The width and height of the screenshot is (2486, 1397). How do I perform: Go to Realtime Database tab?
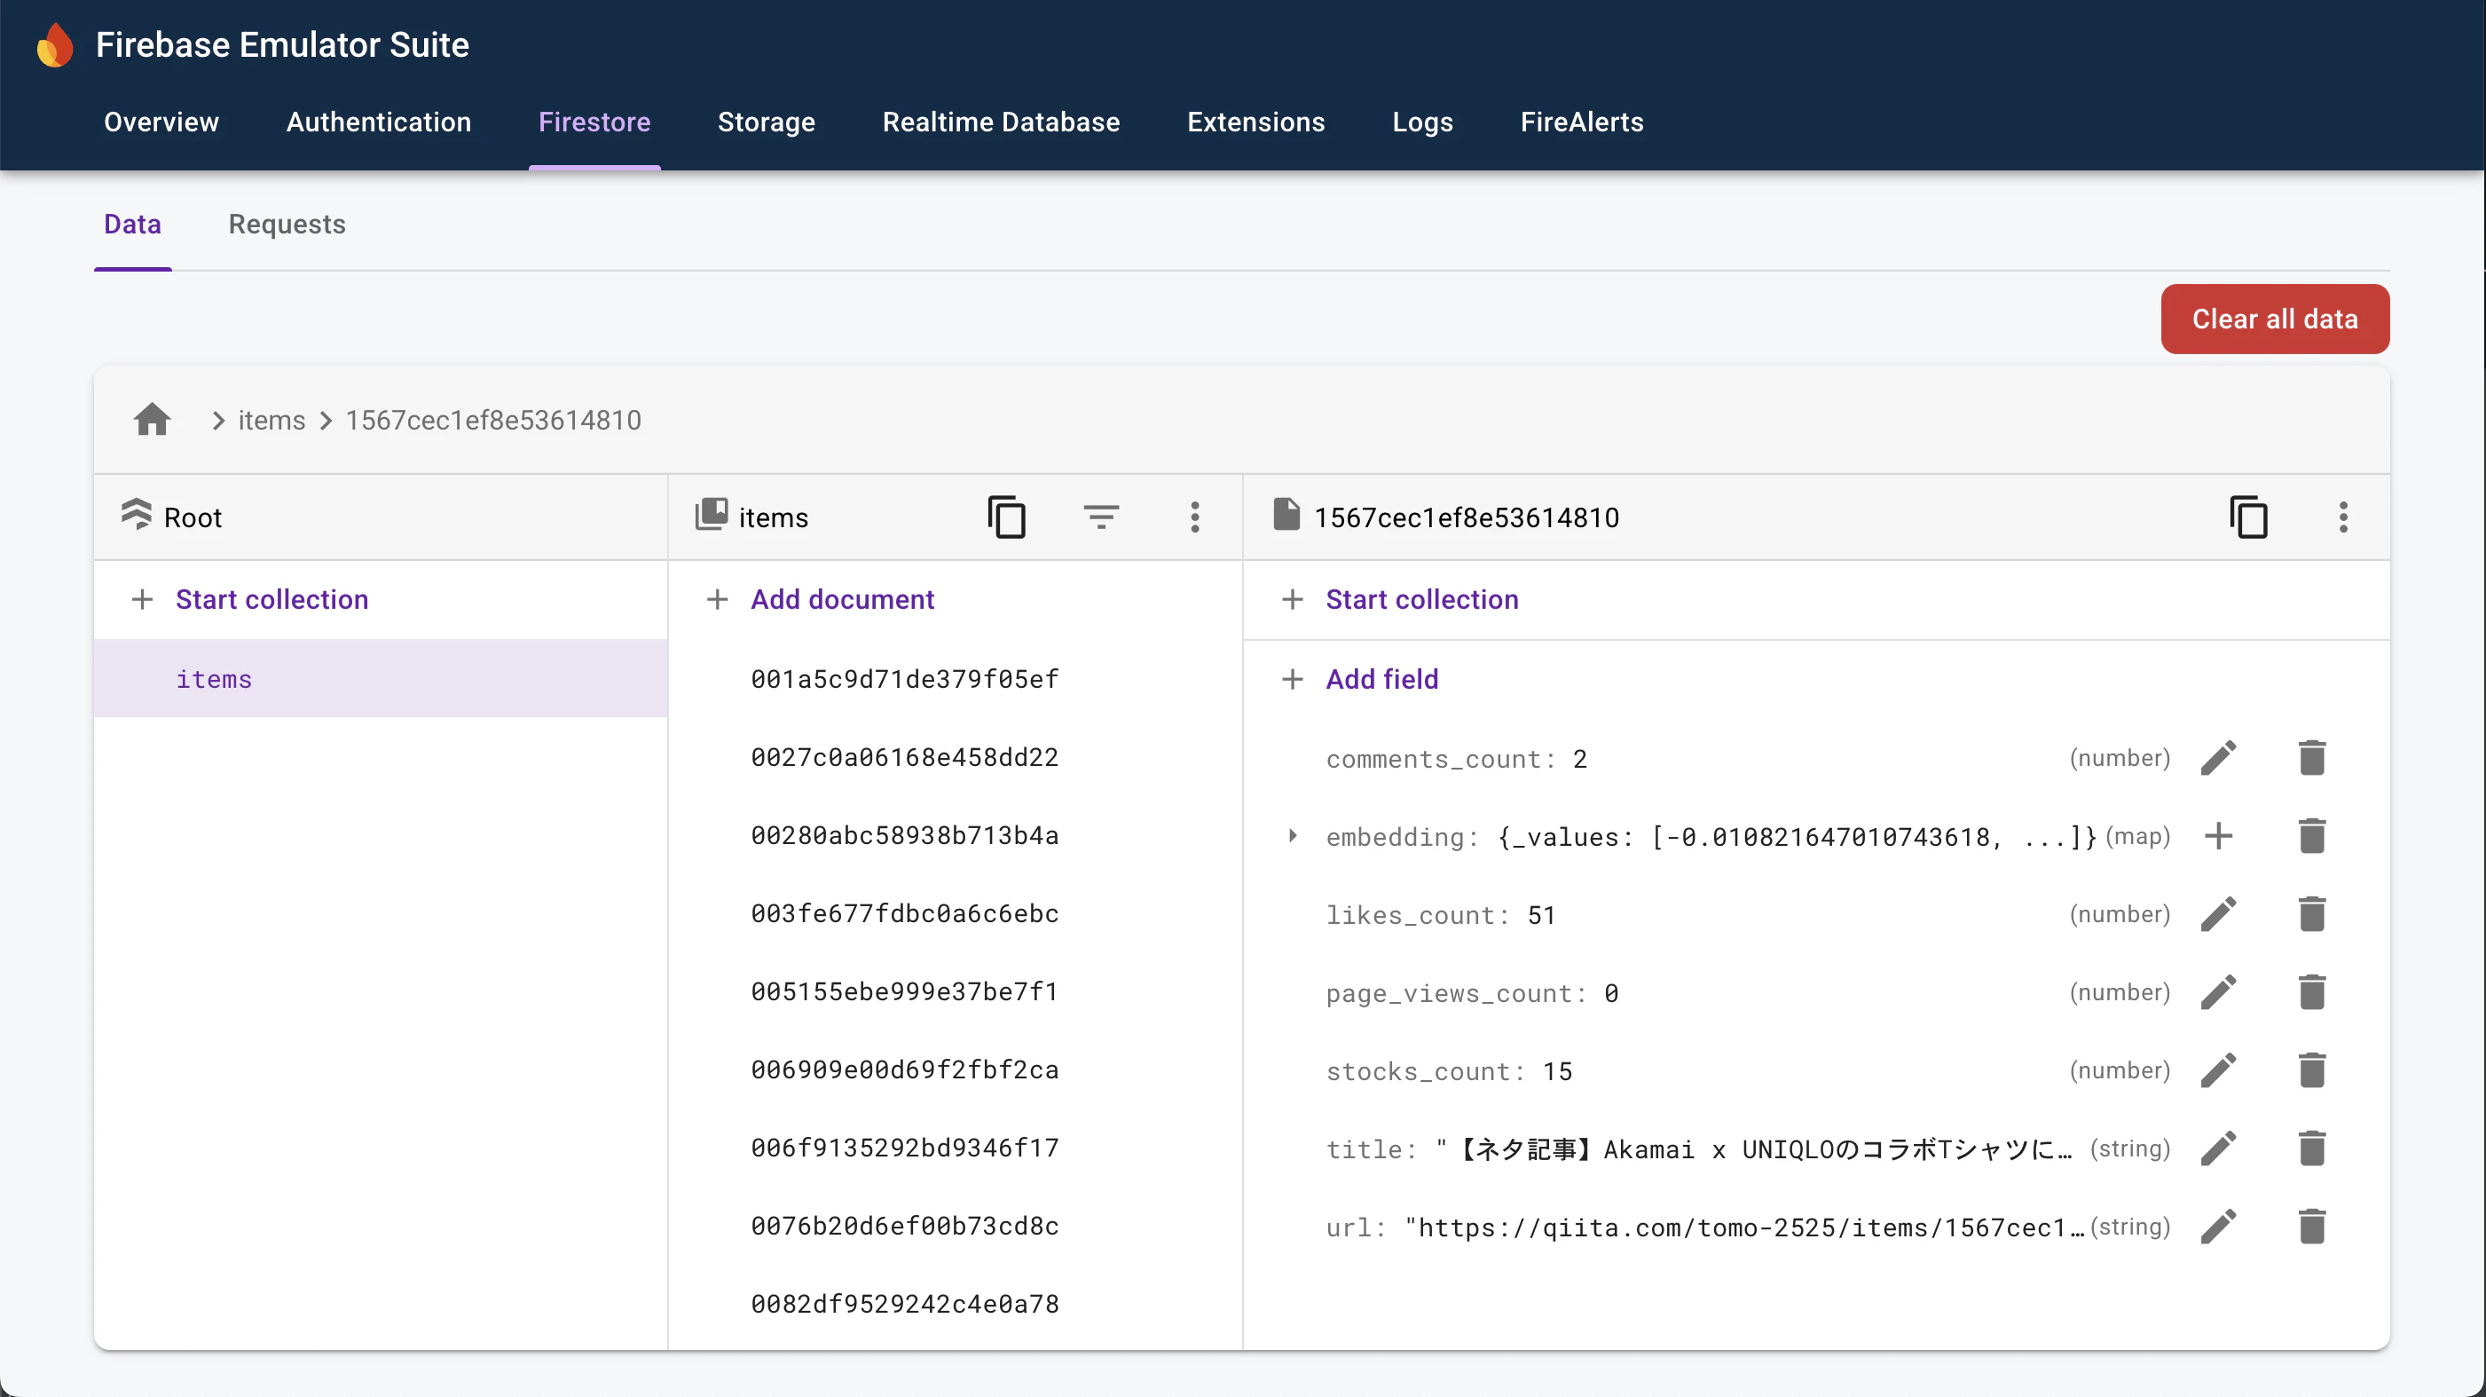(1001, 122)
